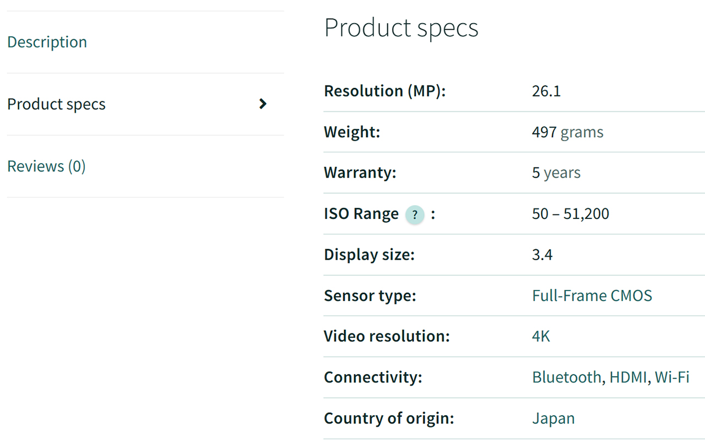The image size is (705, 441).
Task: Switch to the Product specs tab
Action: (56, 104)
